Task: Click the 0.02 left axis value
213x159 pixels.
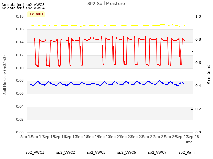Action: 20,119
